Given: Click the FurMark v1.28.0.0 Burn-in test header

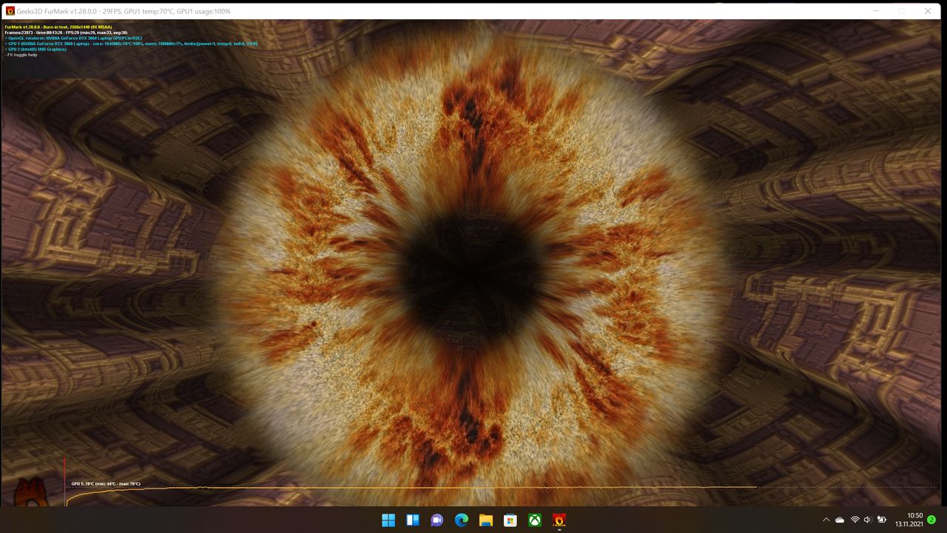Looking at the screenshot, I should pyautogui.click(x=58, y=27).
